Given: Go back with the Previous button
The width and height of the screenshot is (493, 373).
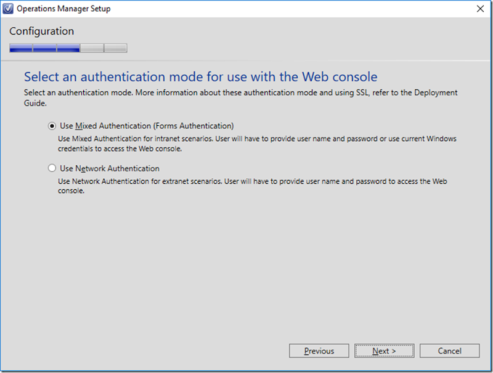Looking at the screenshot, I should tap(319, 351).
